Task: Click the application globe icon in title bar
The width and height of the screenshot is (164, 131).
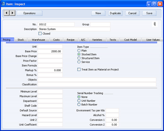Action: pyautogui.click(x=3, y=4)
